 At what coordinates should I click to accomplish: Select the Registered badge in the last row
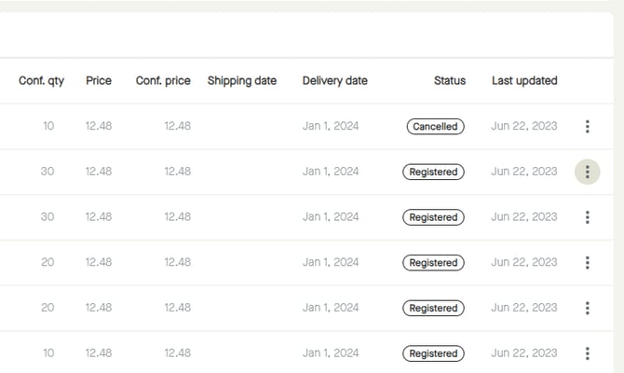point(433,353)
